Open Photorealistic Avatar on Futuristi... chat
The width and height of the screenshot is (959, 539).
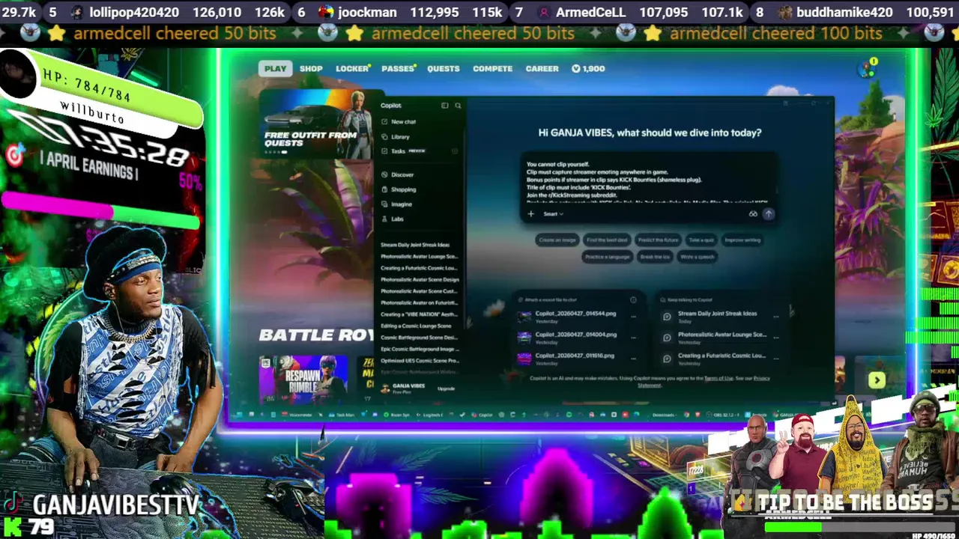(x=419, y=302)
